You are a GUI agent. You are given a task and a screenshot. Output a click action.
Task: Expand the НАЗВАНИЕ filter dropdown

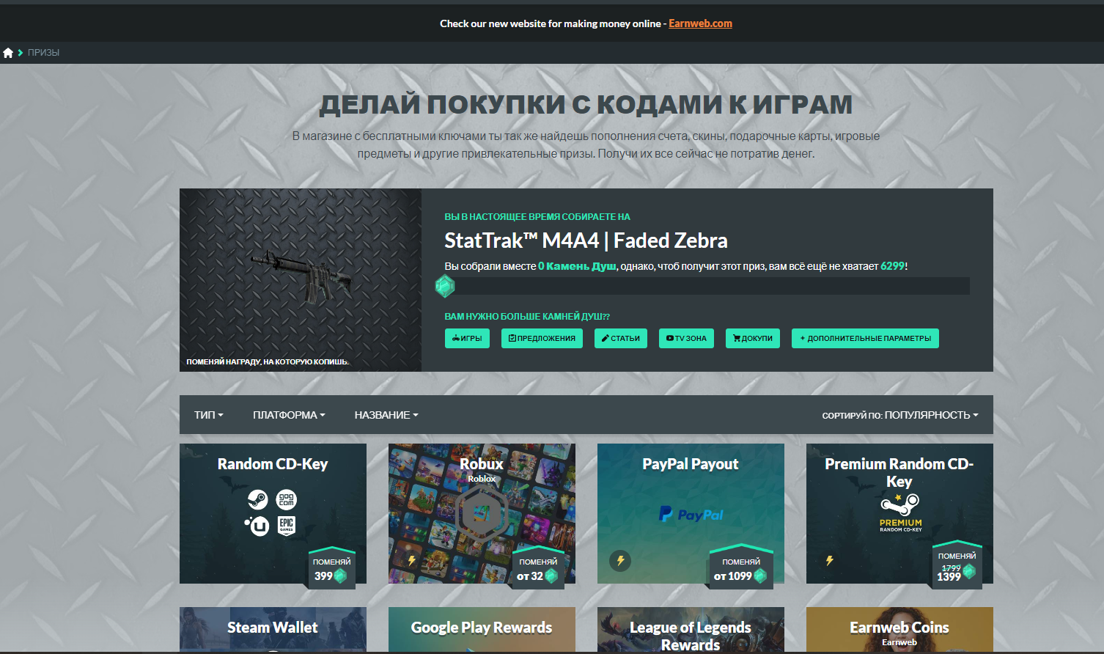pos(386,415)
